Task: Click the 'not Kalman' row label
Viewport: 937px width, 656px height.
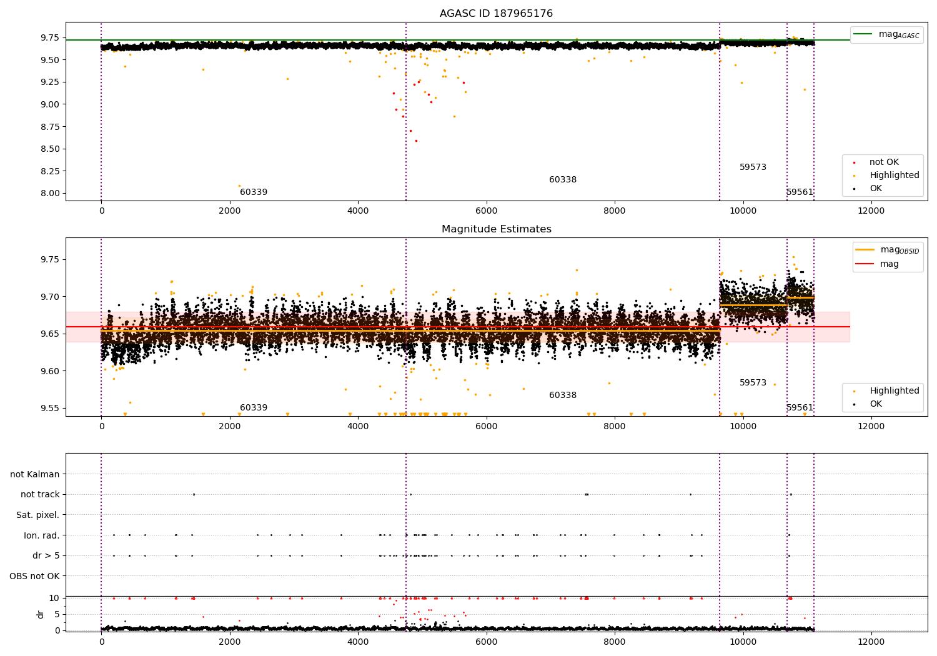Action: coord(35,474)
